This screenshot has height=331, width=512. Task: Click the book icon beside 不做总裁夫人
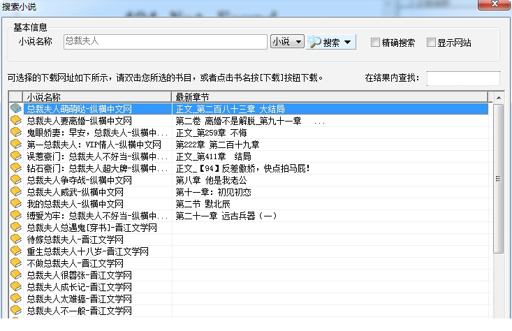[15, 263]
